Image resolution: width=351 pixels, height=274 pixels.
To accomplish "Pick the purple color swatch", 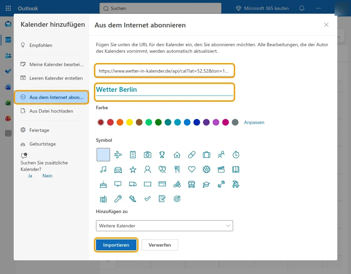I will 206,122.
